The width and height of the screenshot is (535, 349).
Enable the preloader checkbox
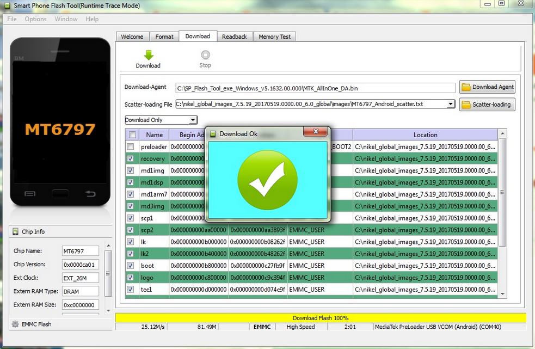pos(131,147)
